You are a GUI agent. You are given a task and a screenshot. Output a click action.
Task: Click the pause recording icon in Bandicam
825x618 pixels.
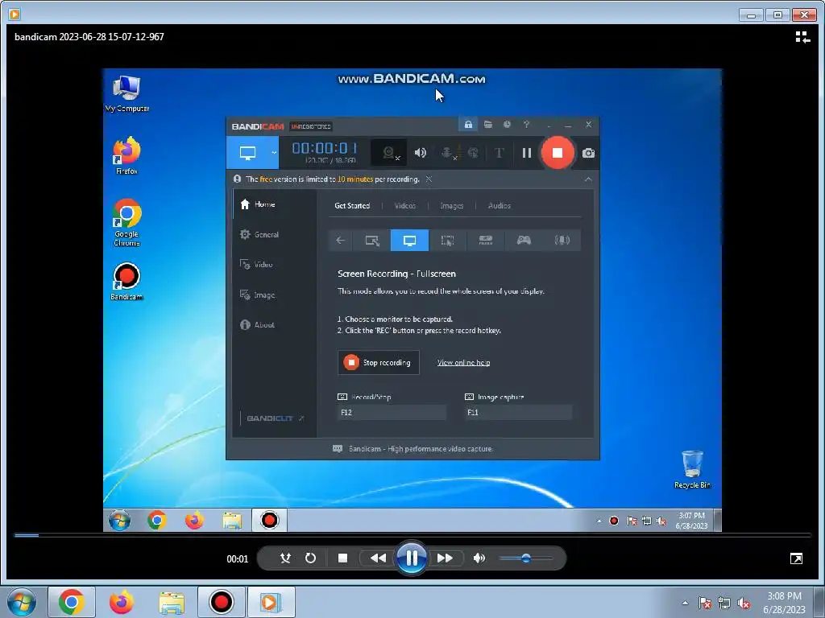(x=526, y=153)
